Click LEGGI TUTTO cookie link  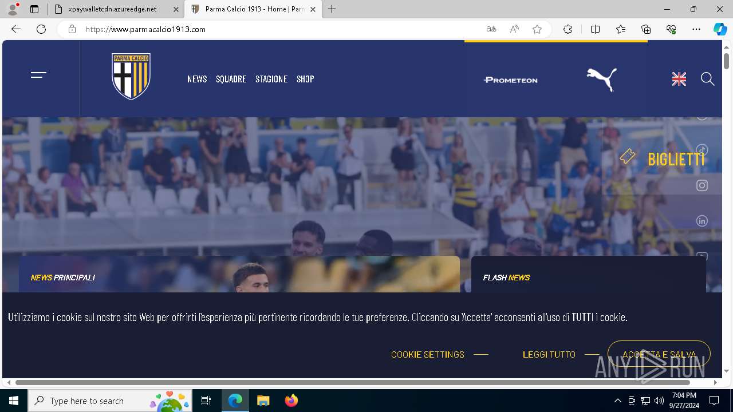[x=549, y=355]
